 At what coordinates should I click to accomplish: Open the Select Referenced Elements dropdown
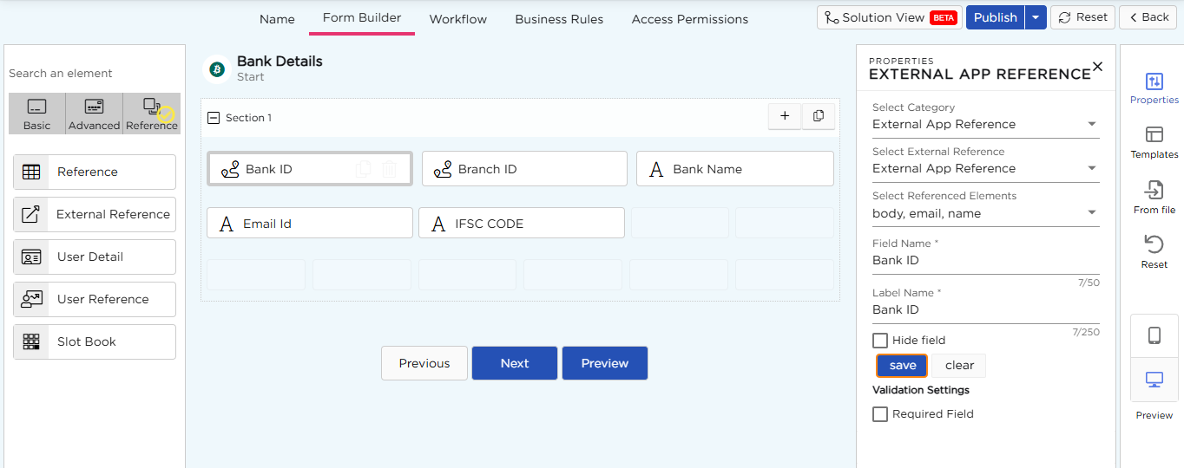(x=985, y=214)
